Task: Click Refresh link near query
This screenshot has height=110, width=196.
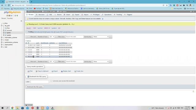Action: (x=70, y=32)
